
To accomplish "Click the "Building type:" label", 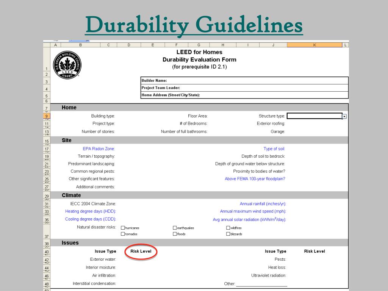I will (x=103, y=116).
